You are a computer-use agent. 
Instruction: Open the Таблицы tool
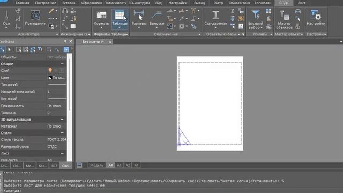pos(120,19)
